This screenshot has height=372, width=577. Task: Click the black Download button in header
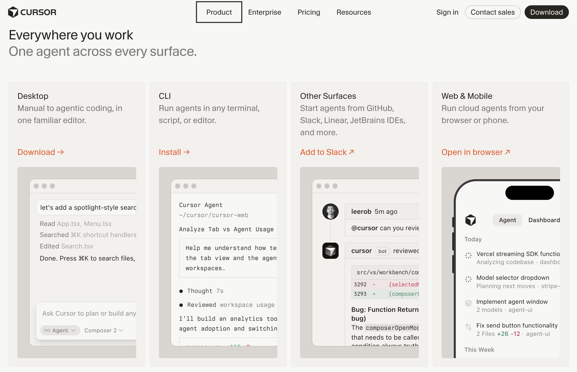click(546, 12)
